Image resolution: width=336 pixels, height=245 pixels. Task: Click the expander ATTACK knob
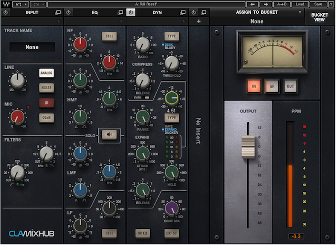point(142,154)
